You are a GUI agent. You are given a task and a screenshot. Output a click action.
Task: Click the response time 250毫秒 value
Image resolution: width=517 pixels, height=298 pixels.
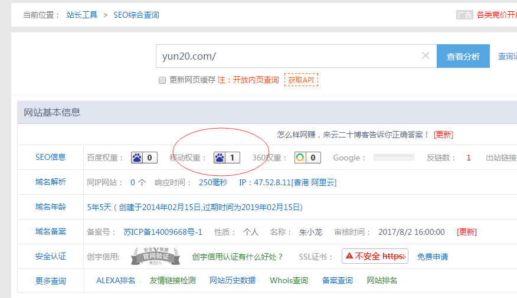(213, 182)
